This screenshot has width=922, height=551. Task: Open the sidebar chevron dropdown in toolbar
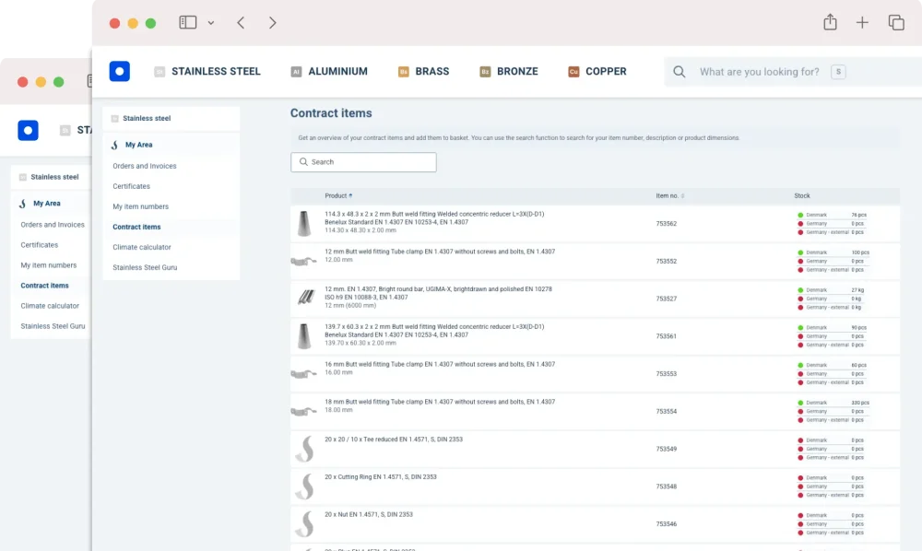[x=210, y=22]
